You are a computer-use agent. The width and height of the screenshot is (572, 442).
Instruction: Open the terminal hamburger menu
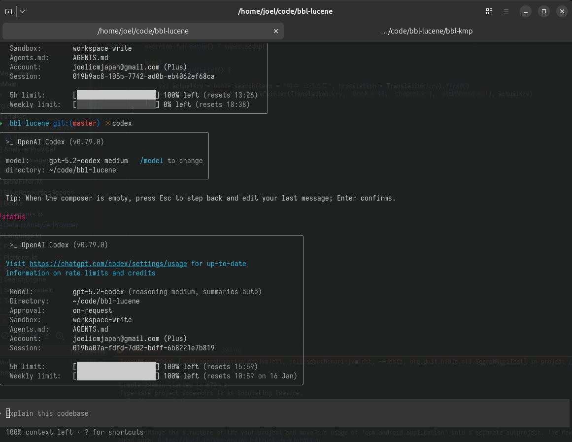[506, 11]
